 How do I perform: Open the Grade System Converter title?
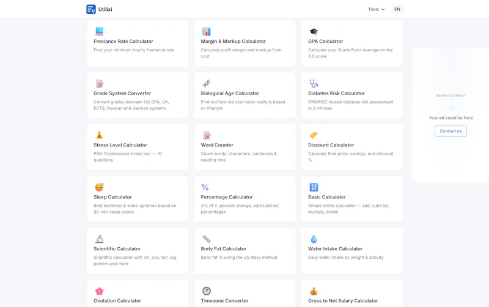(x=122, y=93)
